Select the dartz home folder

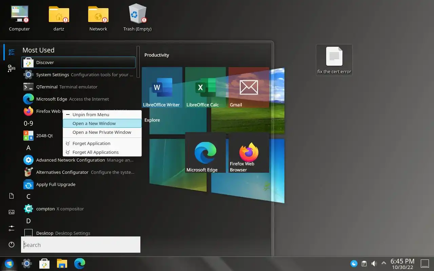(59, 18)
